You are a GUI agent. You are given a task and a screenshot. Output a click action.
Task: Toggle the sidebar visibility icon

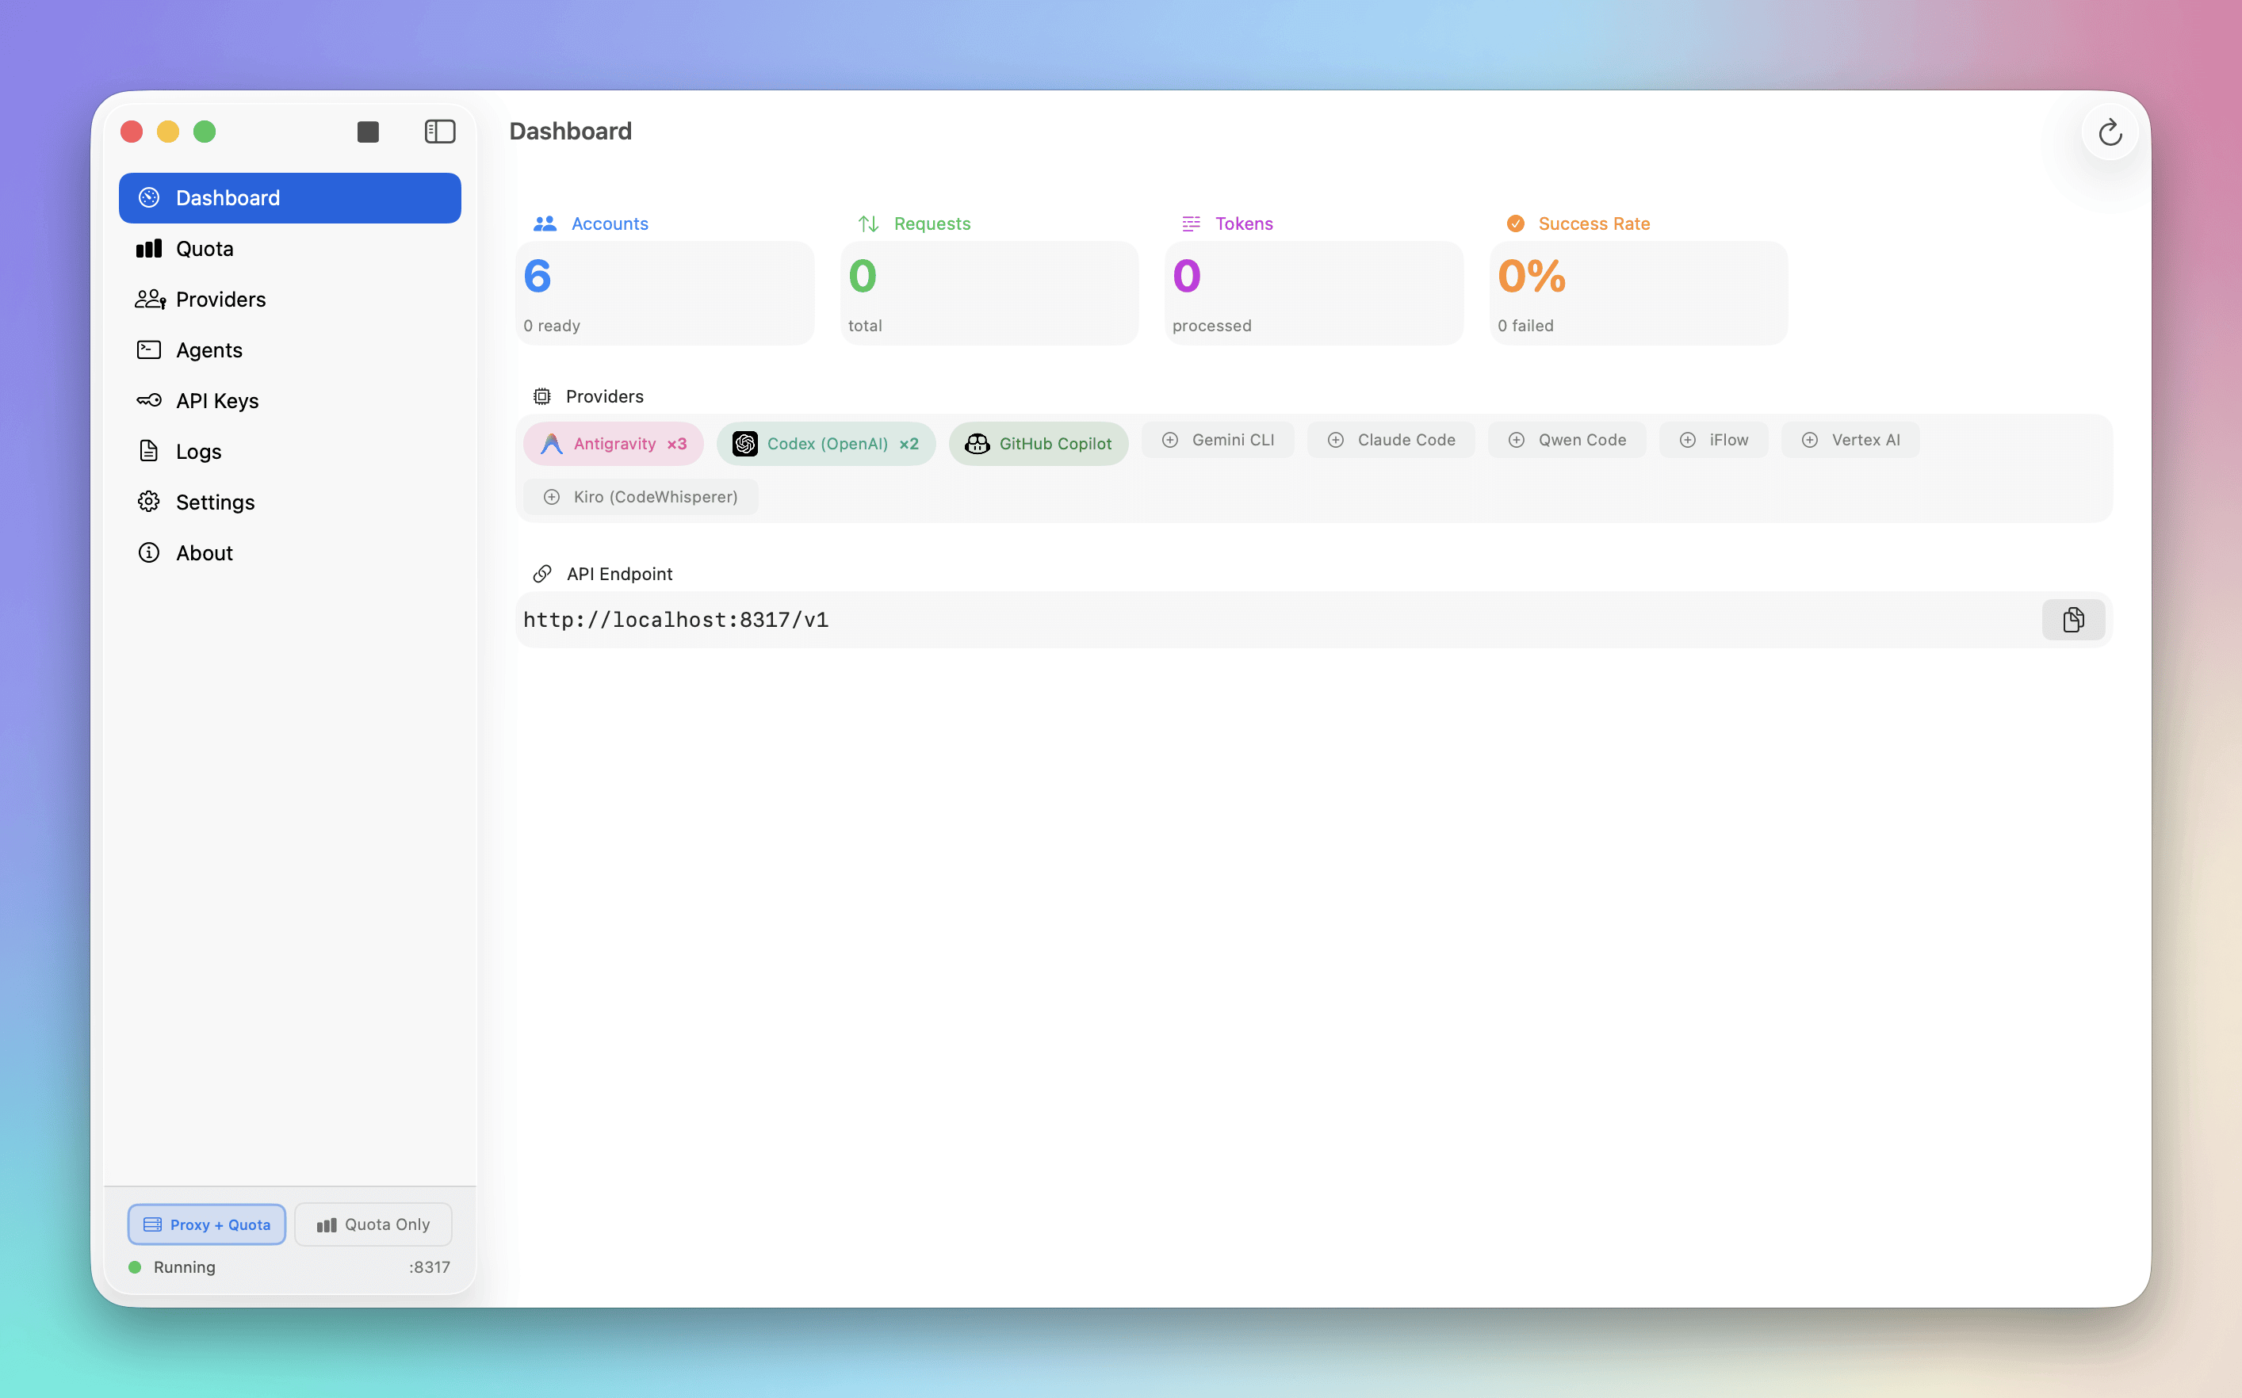pos(439,132)
